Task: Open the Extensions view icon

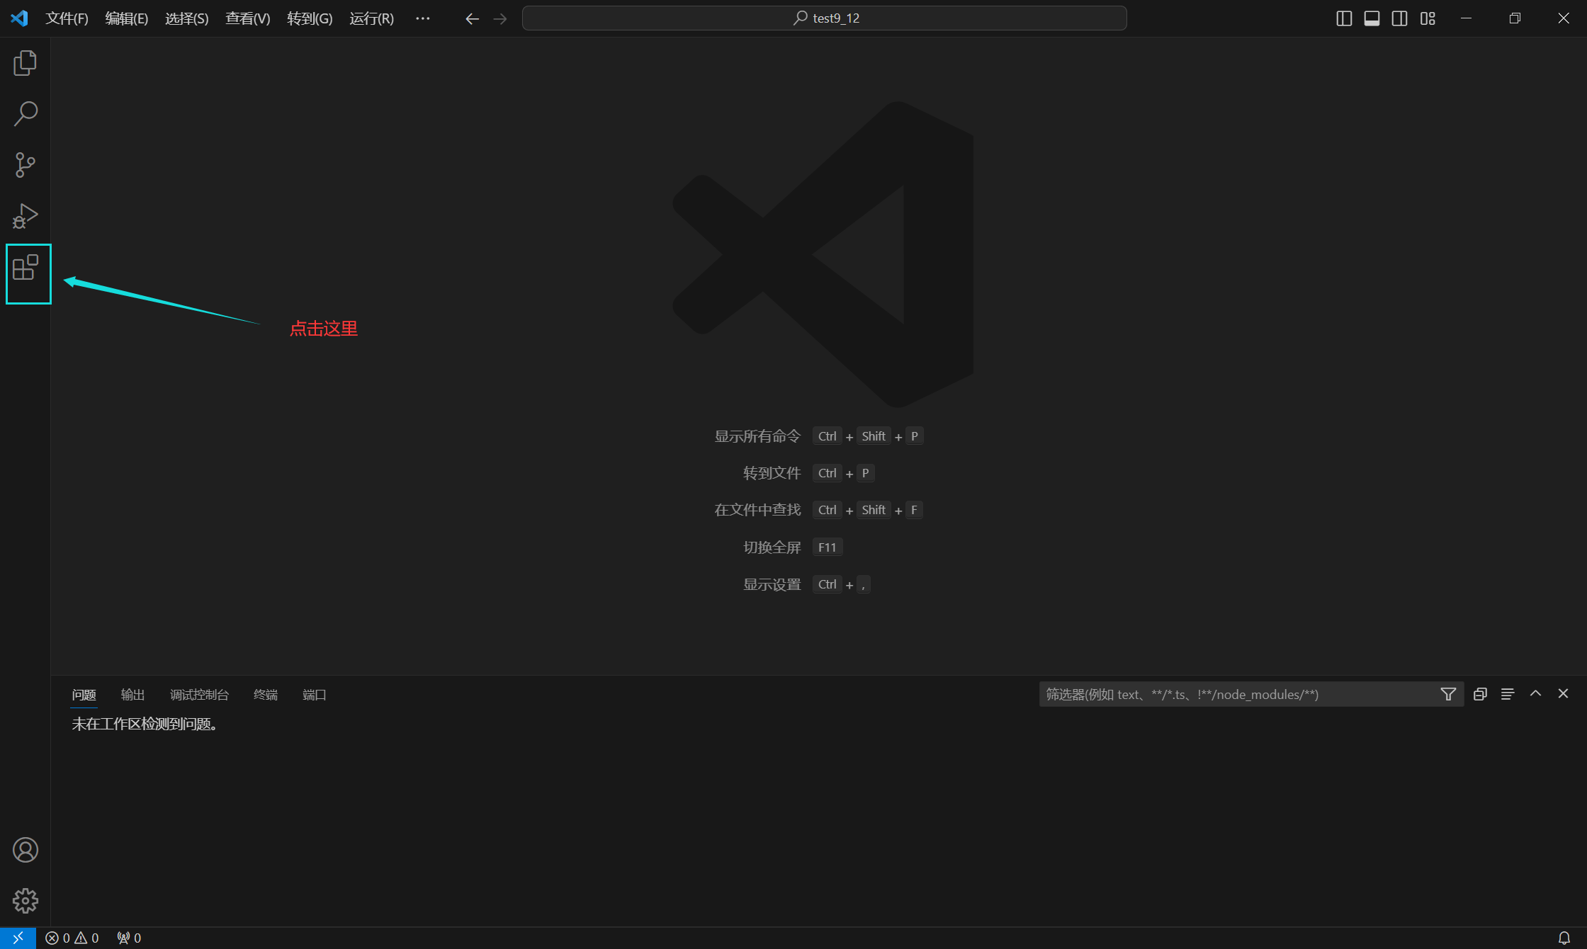Action: [x=26, y=268]
